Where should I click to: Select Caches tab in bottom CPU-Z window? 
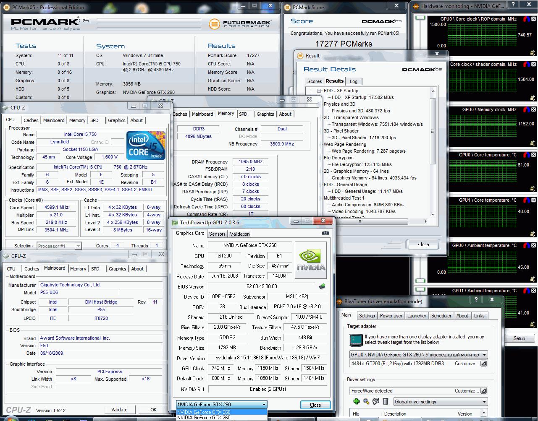tap(32, 269)
